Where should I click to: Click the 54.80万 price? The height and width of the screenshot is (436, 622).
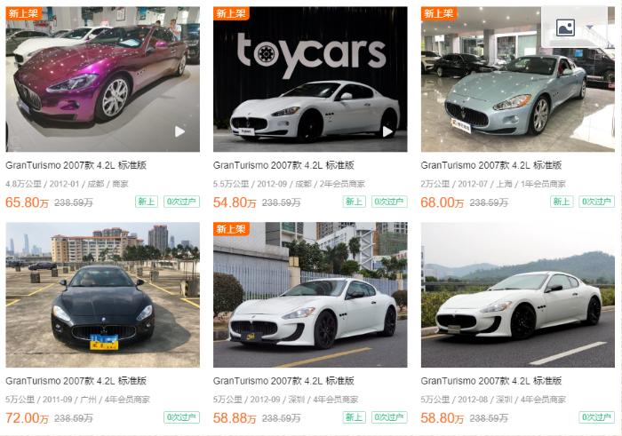234,202
